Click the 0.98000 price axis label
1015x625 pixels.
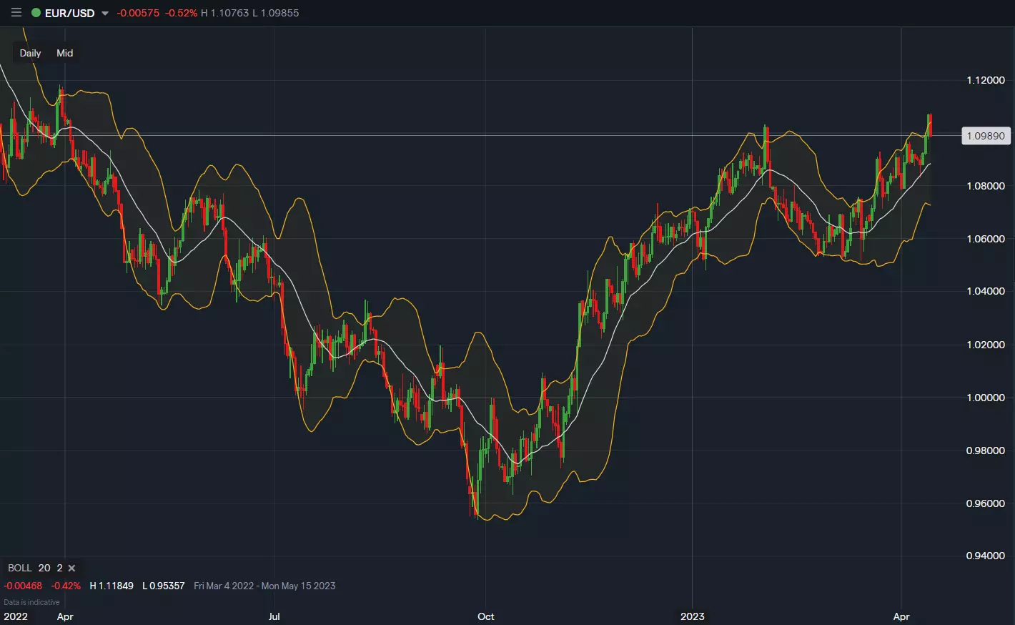(986, 451)
